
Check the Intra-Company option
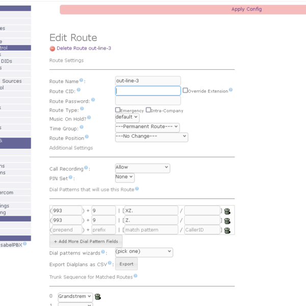pyautogui.click(x=148, y=110)
